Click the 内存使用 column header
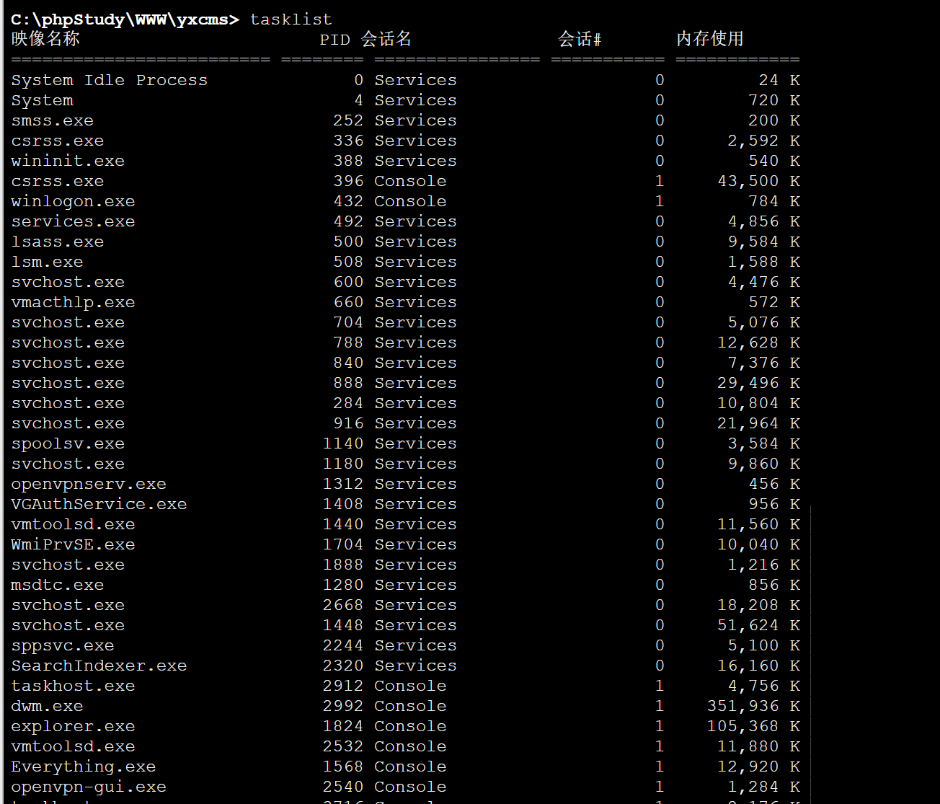 (x=709, y=39)
